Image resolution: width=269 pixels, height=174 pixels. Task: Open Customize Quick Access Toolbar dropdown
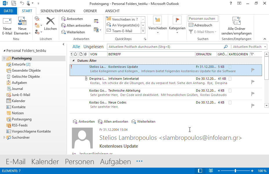click(39, 3)
